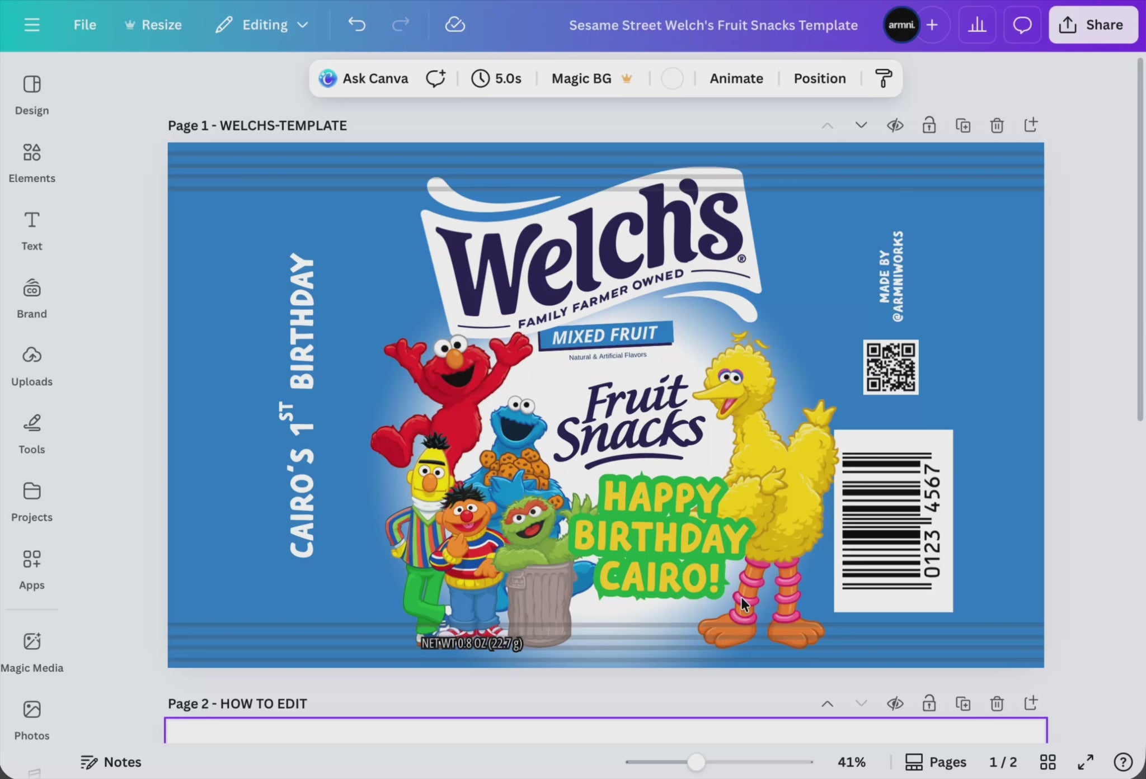Viewport: 1146px width, 779px height.
Task: Hide Page 1 with the eye toggle
Action: click(x=895, y=125)
